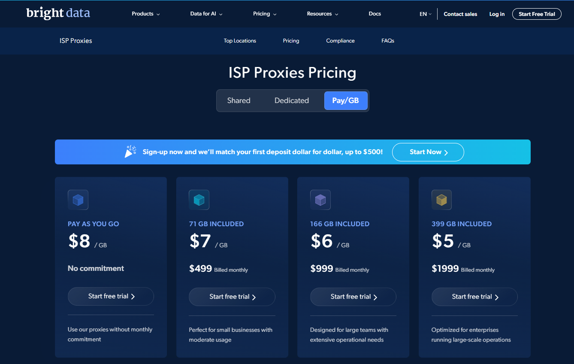574x364 pixels.
Task: Go to Top Locations section
Action: (x=240, y=41)
